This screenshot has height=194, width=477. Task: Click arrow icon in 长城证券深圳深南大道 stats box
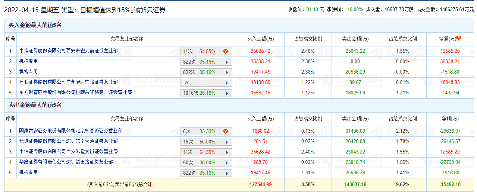227,142
